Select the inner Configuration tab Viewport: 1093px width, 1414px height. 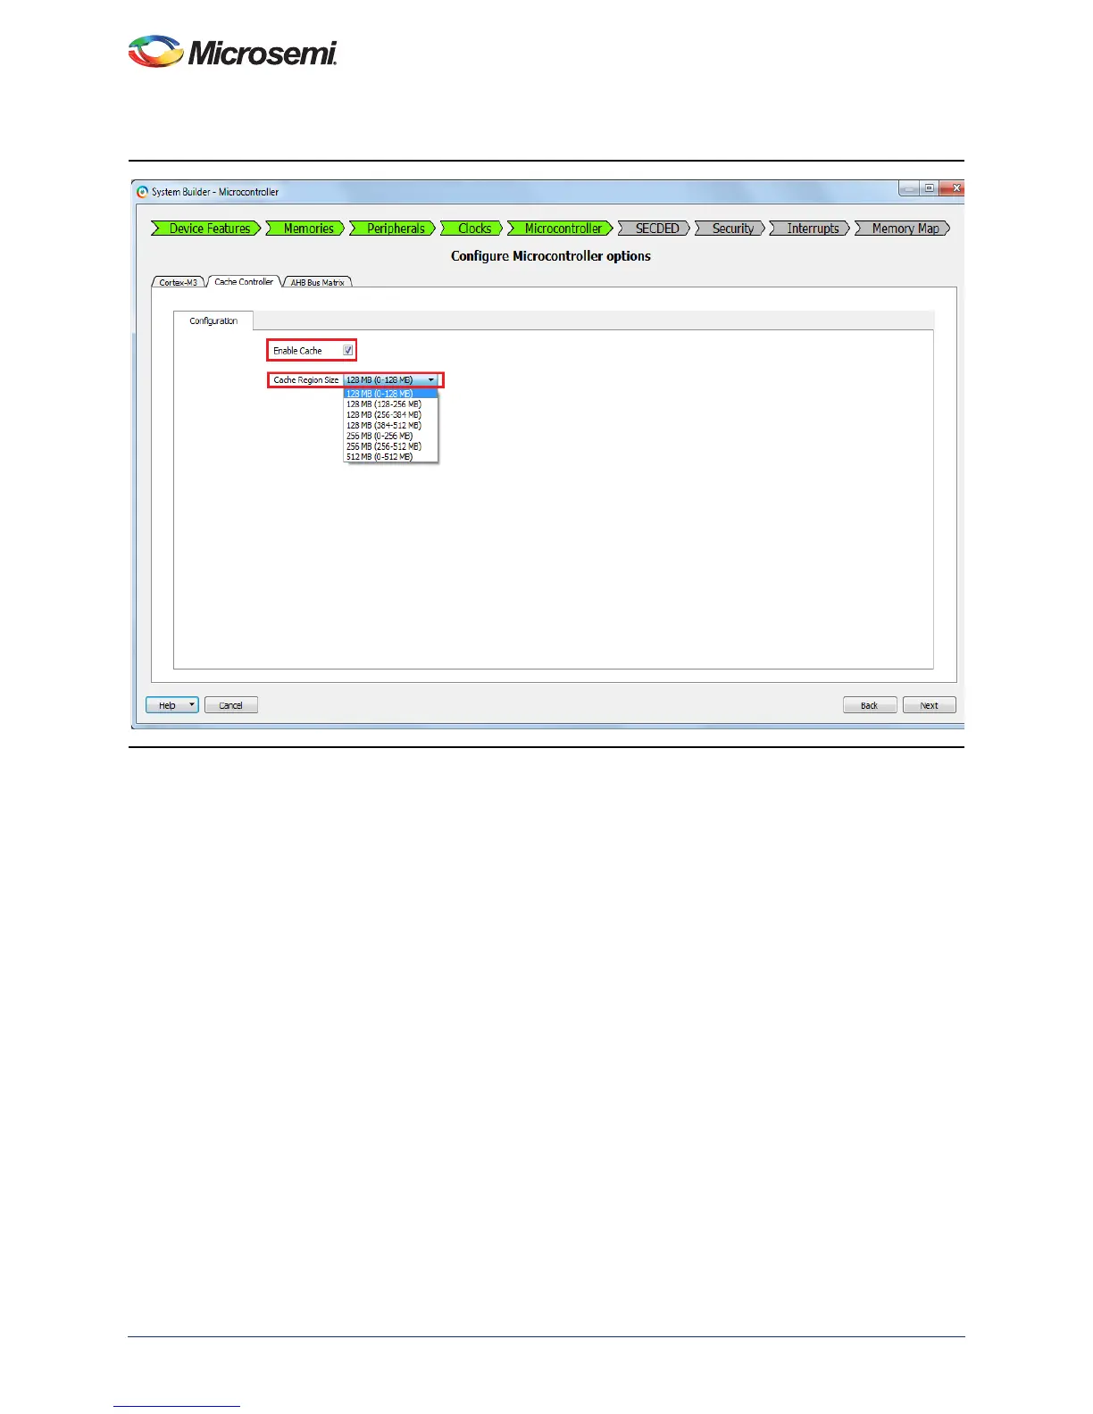pyautogui.click(x=213, y=320)
